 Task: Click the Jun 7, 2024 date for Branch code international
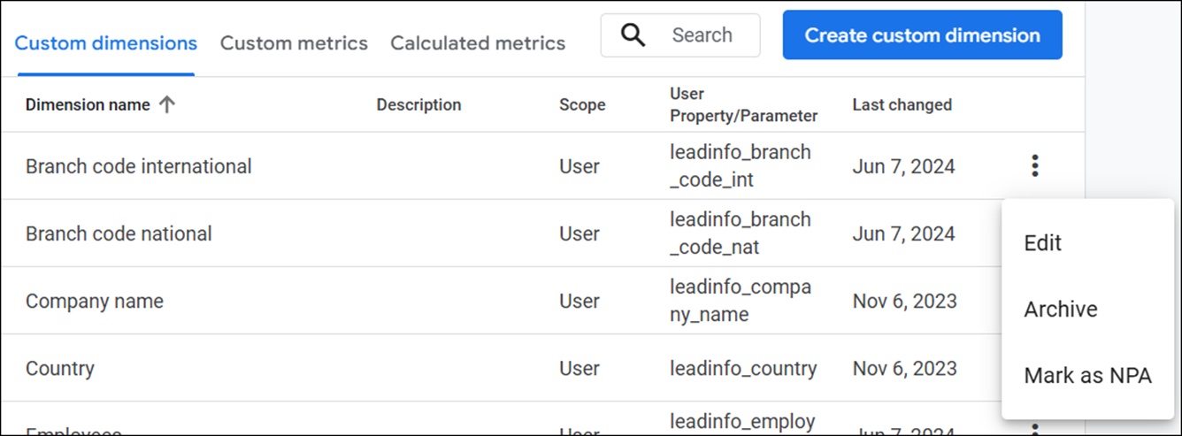903,166
